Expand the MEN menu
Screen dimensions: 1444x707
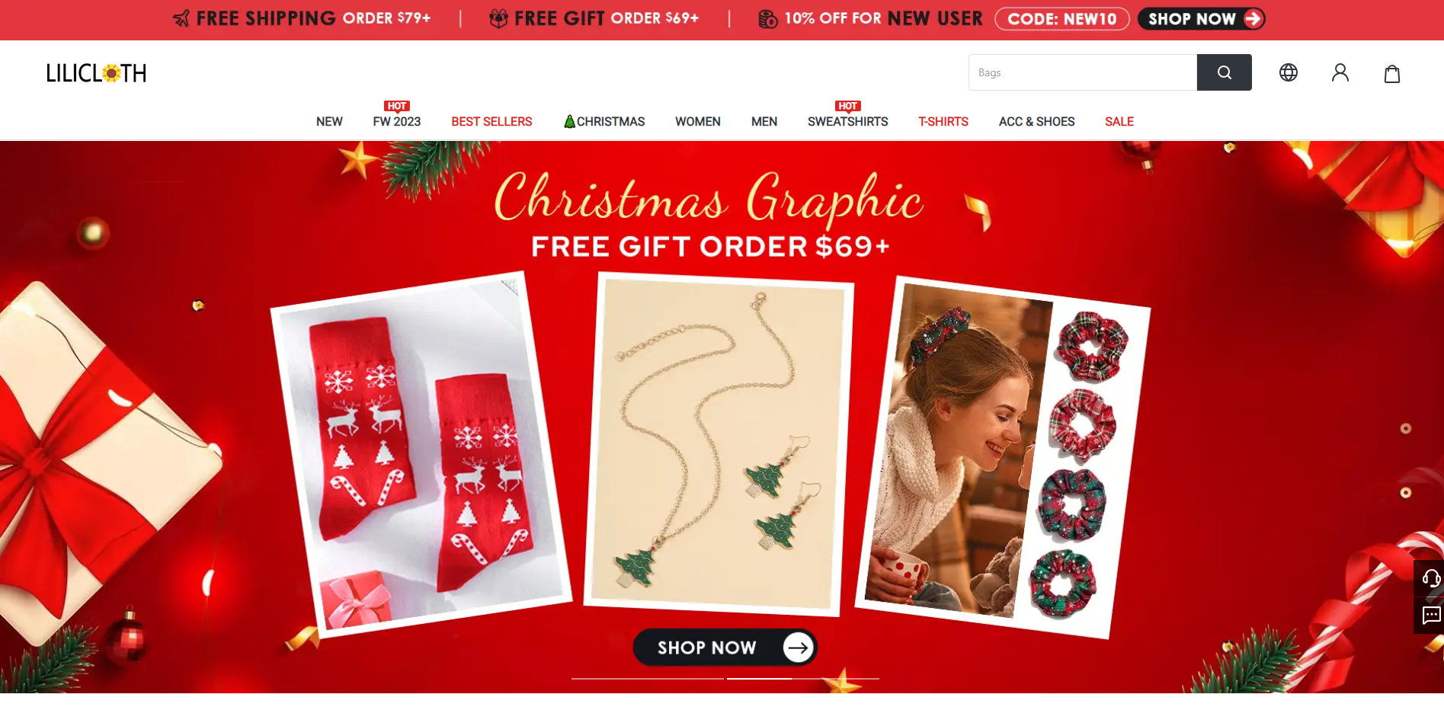(764, 122)
